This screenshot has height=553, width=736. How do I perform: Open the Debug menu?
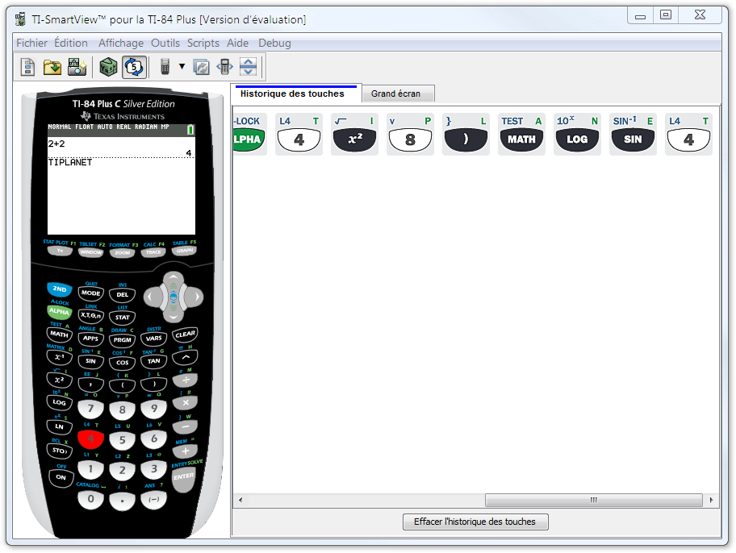tap(274, 44)
